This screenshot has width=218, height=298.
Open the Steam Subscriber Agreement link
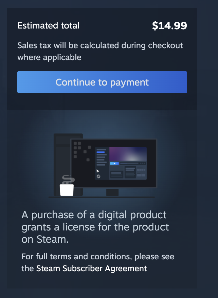click(91, 268)
